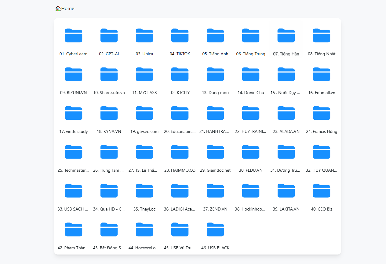Screen dimensions: 386x264
Task: Open the 46. USB BLACK folder icon
Action: tap(215, 229)
